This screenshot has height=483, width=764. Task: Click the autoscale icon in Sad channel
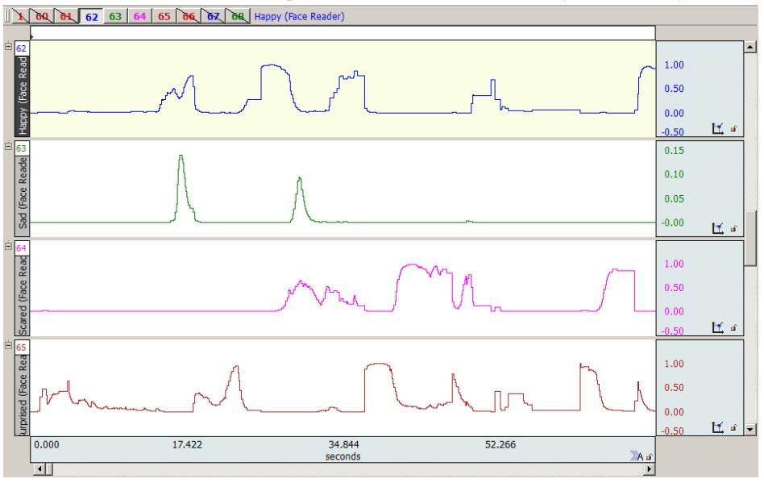(x=717, y=228)
